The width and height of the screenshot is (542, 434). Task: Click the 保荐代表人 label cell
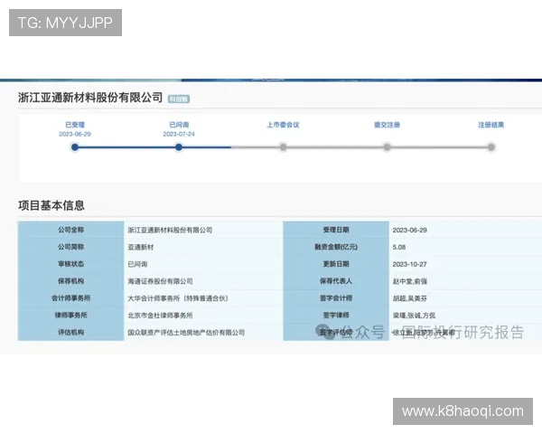coord(336,280)
